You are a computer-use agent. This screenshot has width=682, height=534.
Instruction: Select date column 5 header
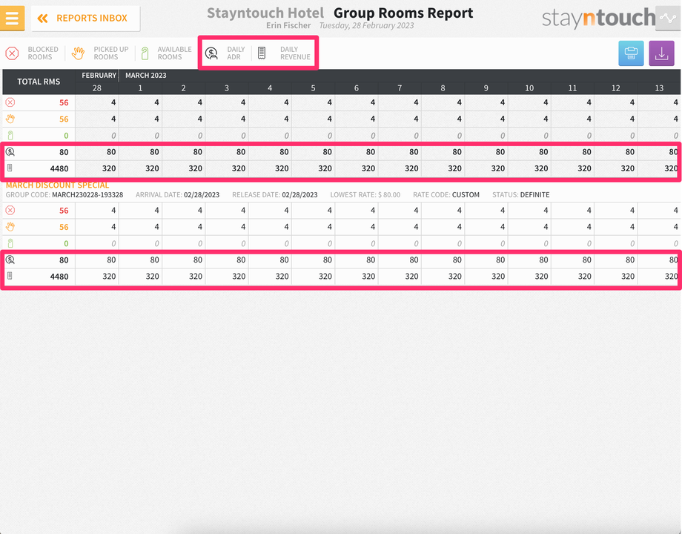(313, 88)
